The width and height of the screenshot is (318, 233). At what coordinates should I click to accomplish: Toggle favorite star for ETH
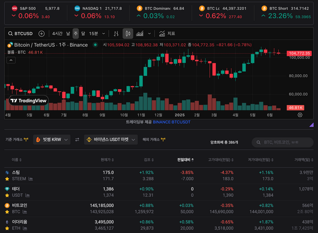click(7, 229)
